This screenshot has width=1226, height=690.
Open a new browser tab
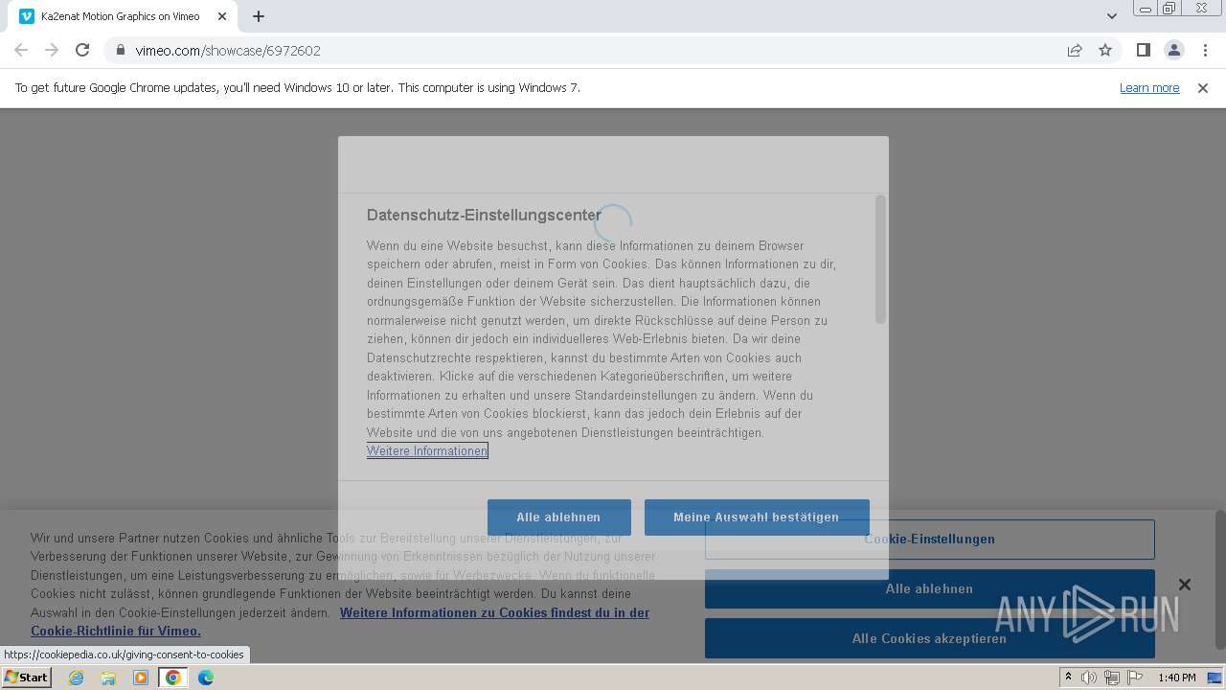pos(259,16)
